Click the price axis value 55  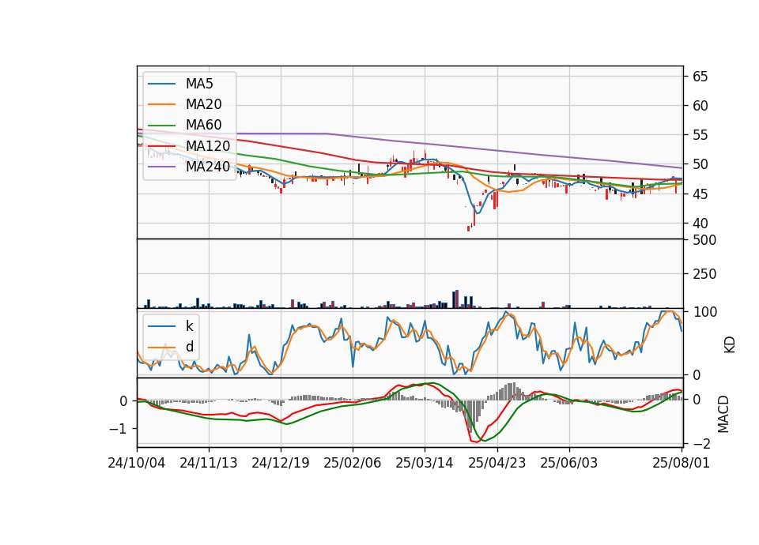pos(700,135)
